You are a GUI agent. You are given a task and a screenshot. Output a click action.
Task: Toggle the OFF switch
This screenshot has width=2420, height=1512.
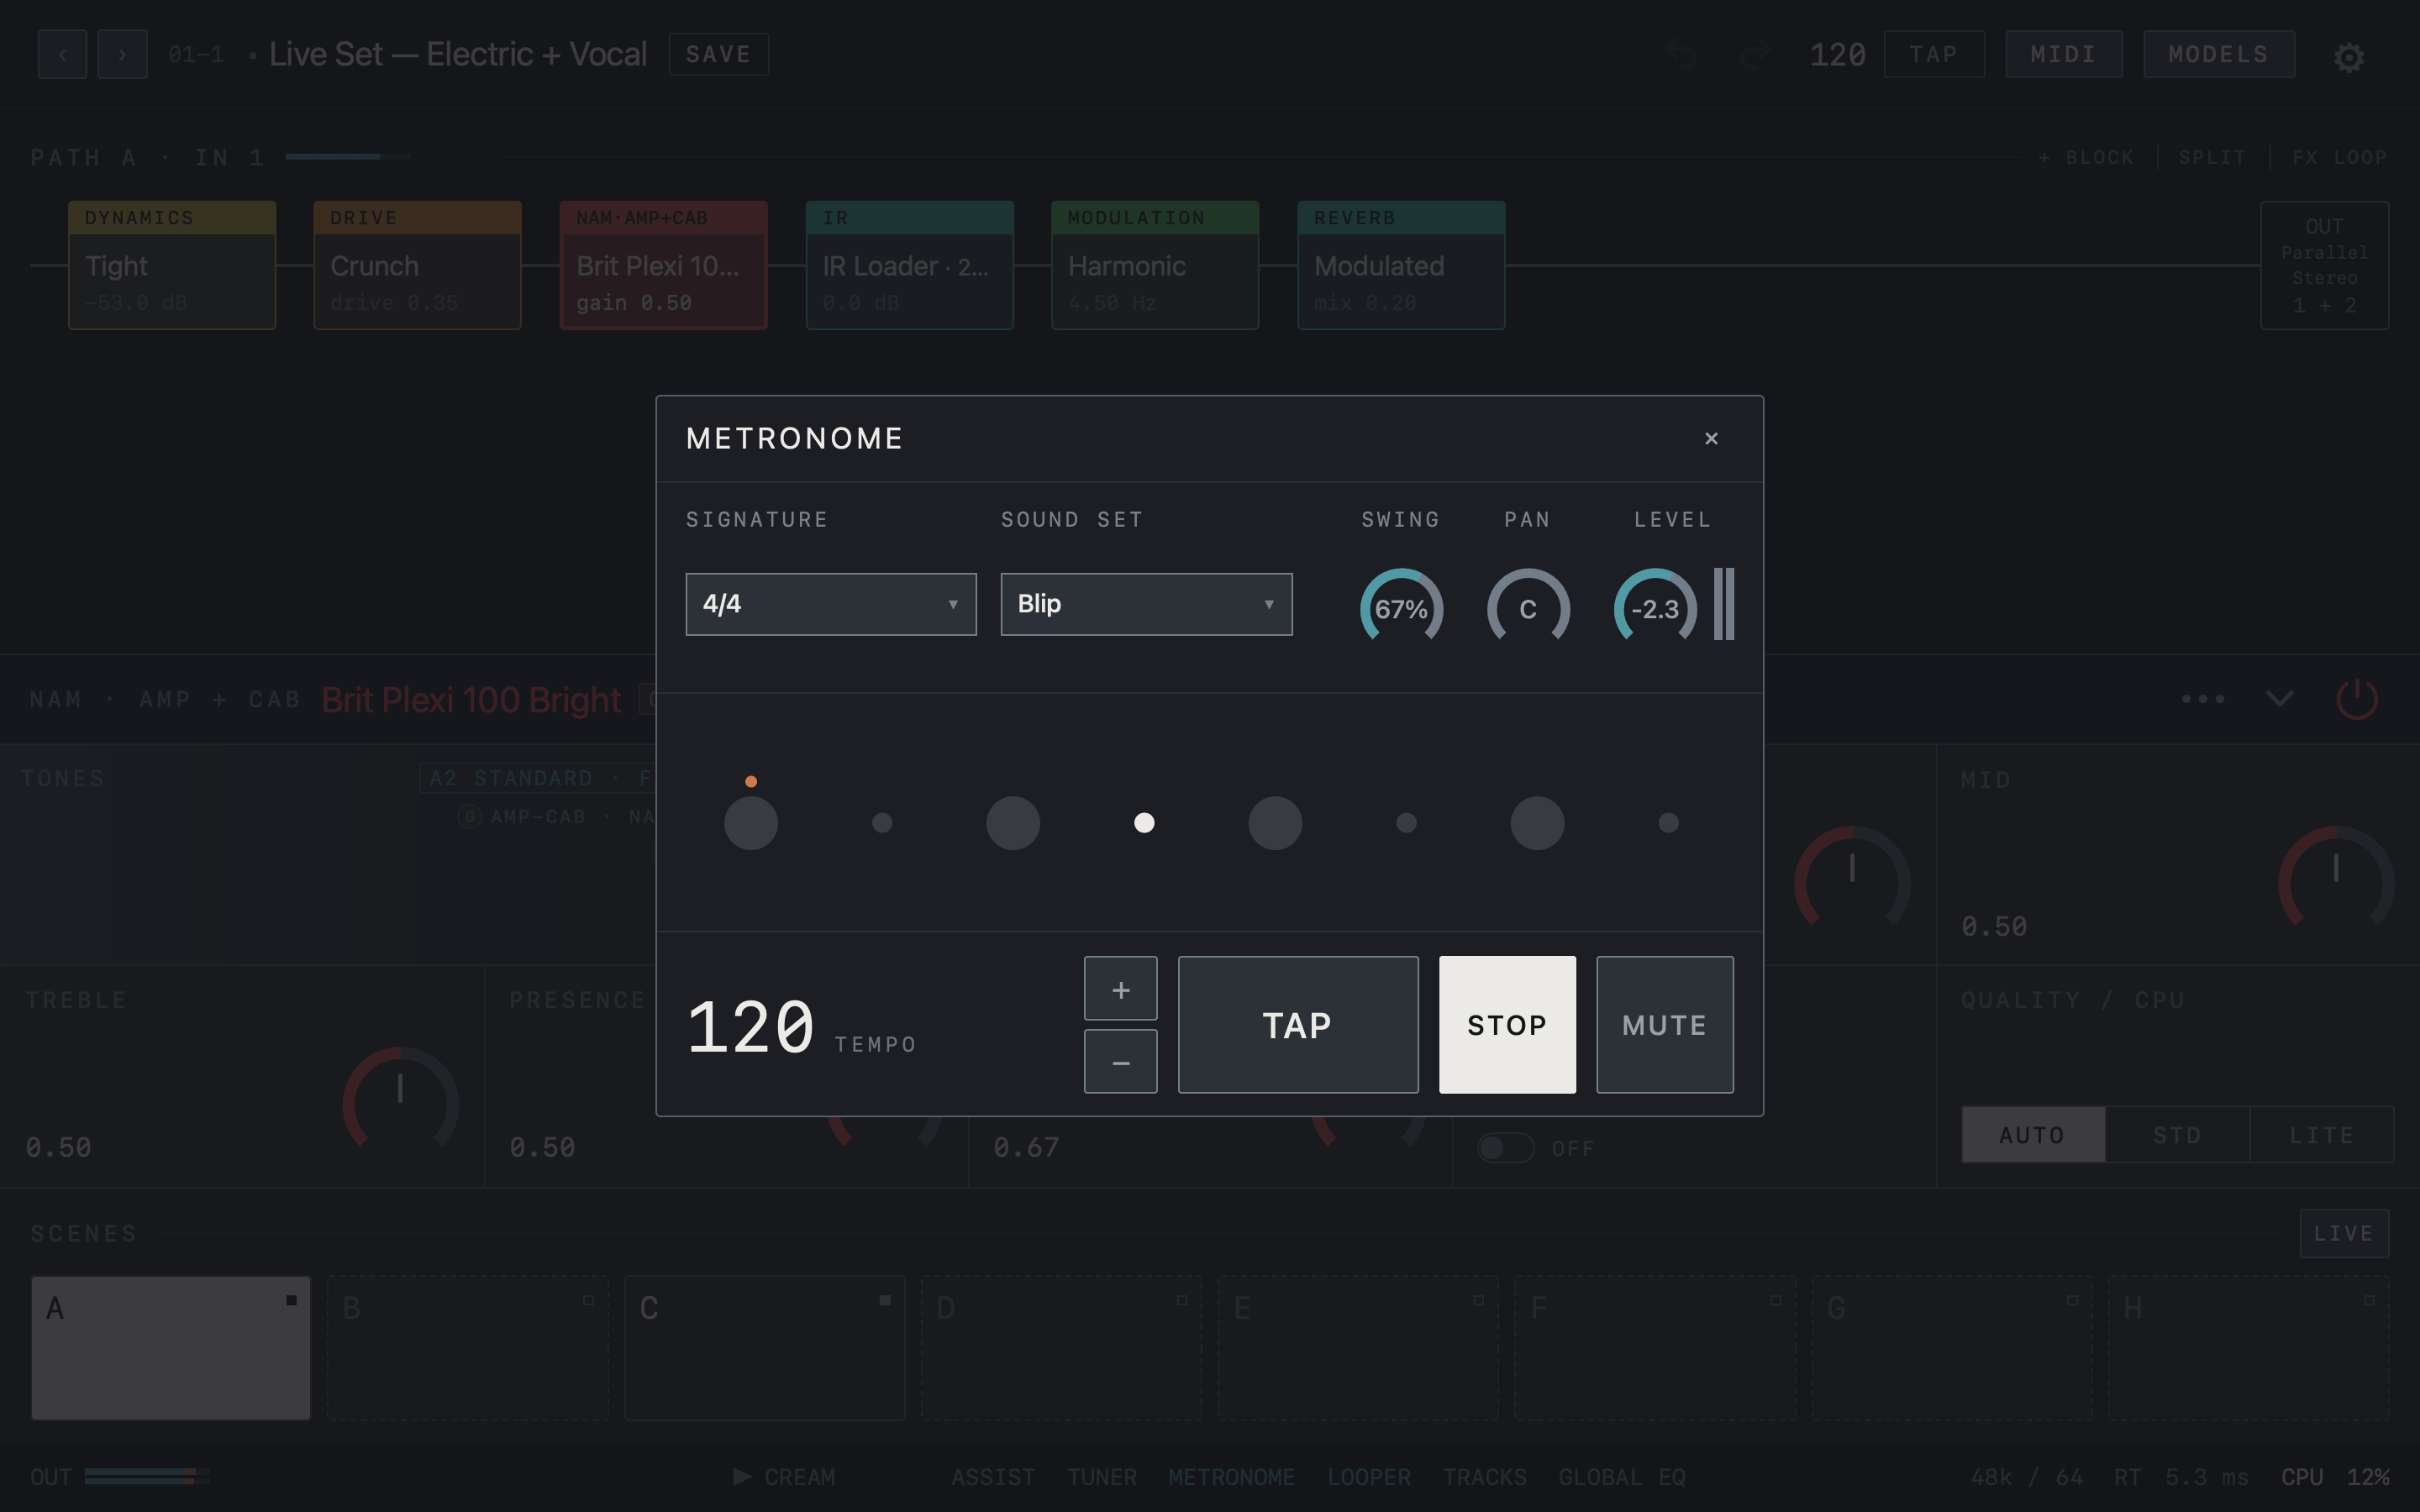(1505, 1148)
